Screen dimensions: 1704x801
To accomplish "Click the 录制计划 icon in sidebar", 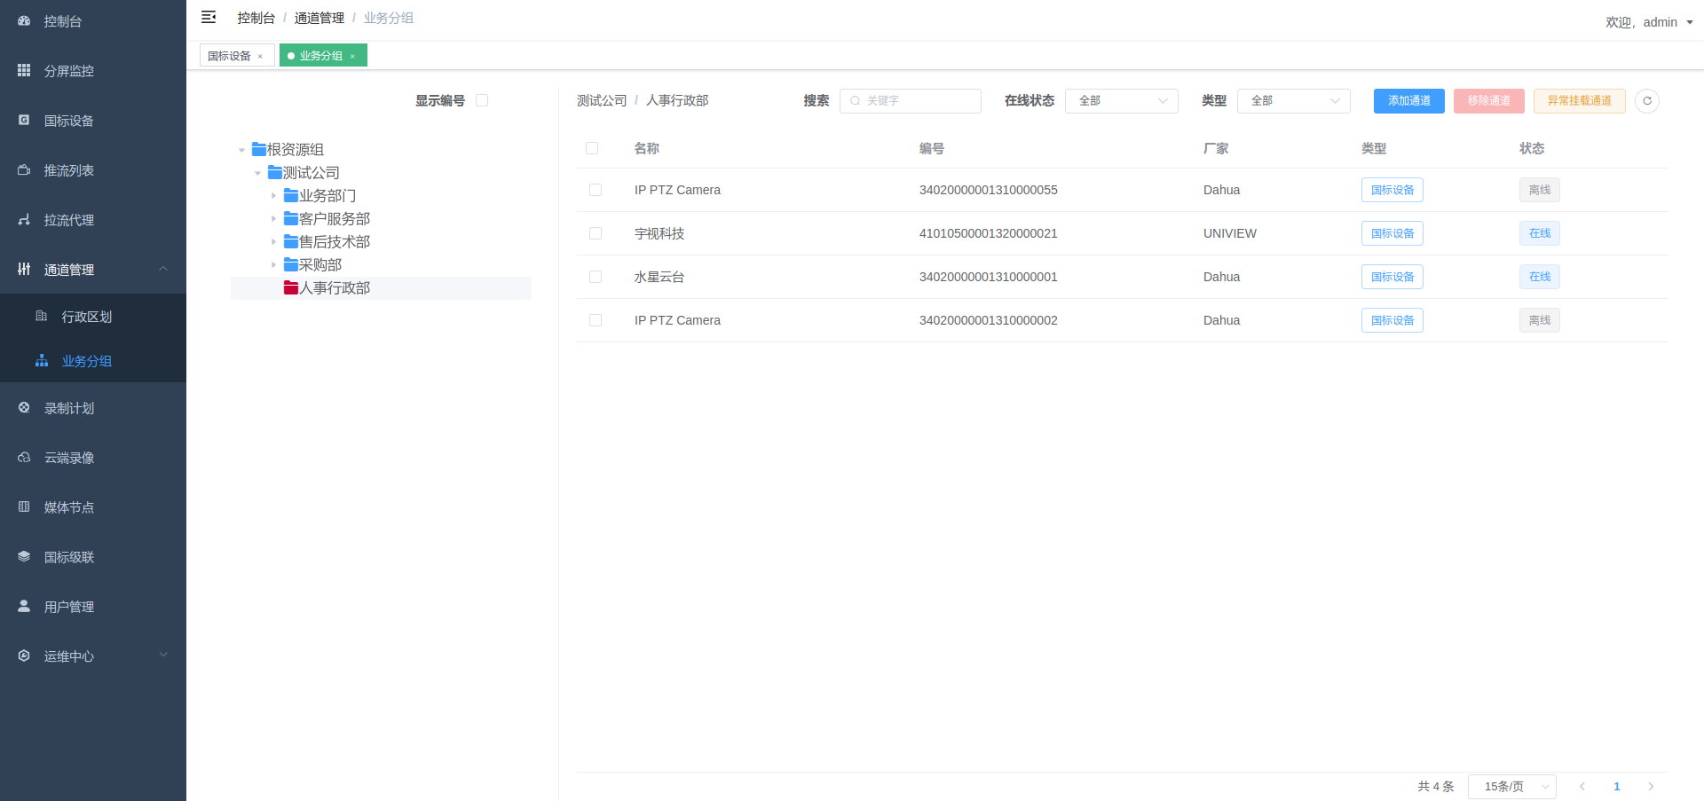I will 24,408.
